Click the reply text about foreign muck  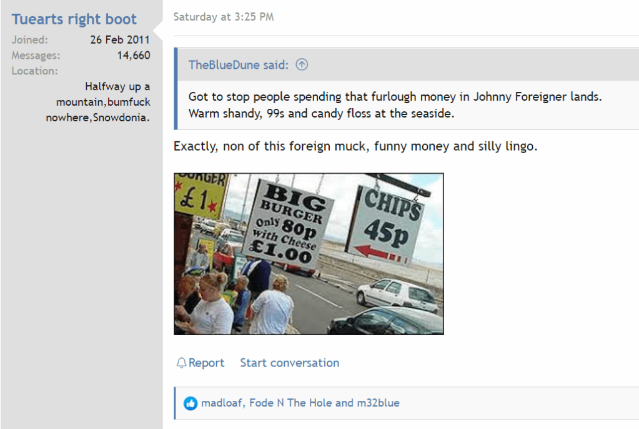pos(355,146)
